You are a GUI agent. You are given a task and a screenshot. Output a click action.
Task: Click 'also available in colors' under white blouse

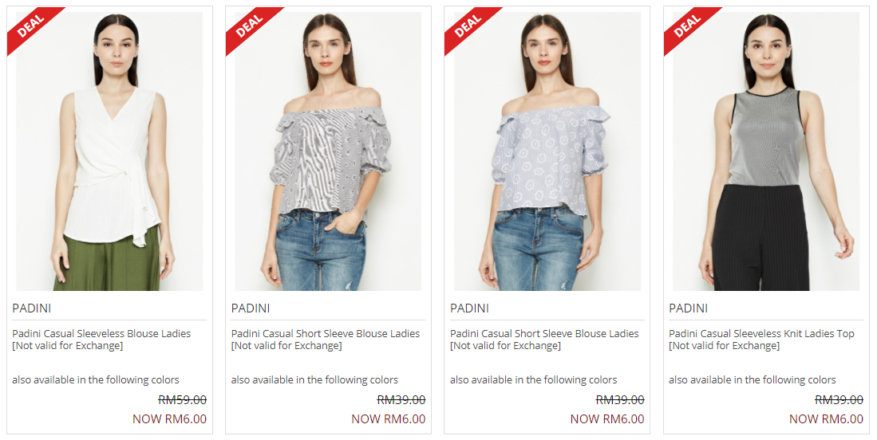click(x=96, y=379)
